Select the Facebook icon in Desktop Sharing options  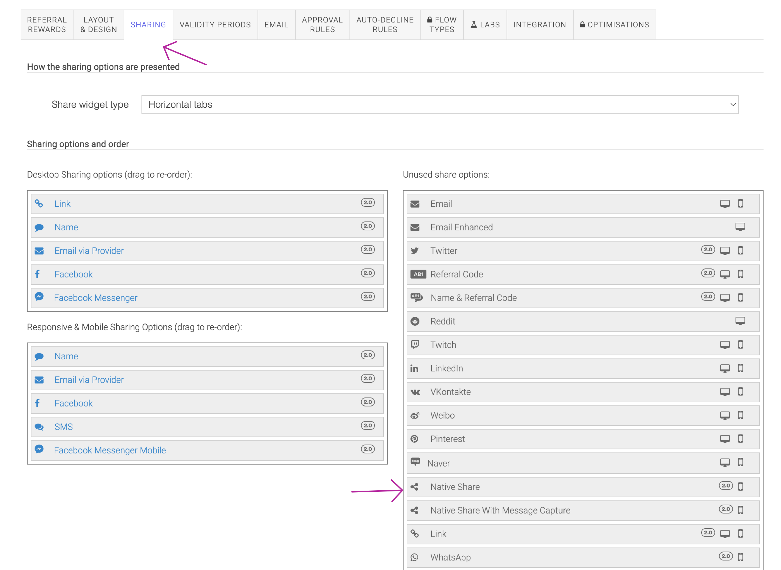(38, 274)
